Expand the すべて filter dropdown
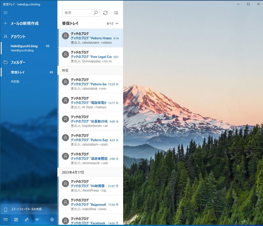This screenshot has height=226, width=263. click(x=113, y=24)
